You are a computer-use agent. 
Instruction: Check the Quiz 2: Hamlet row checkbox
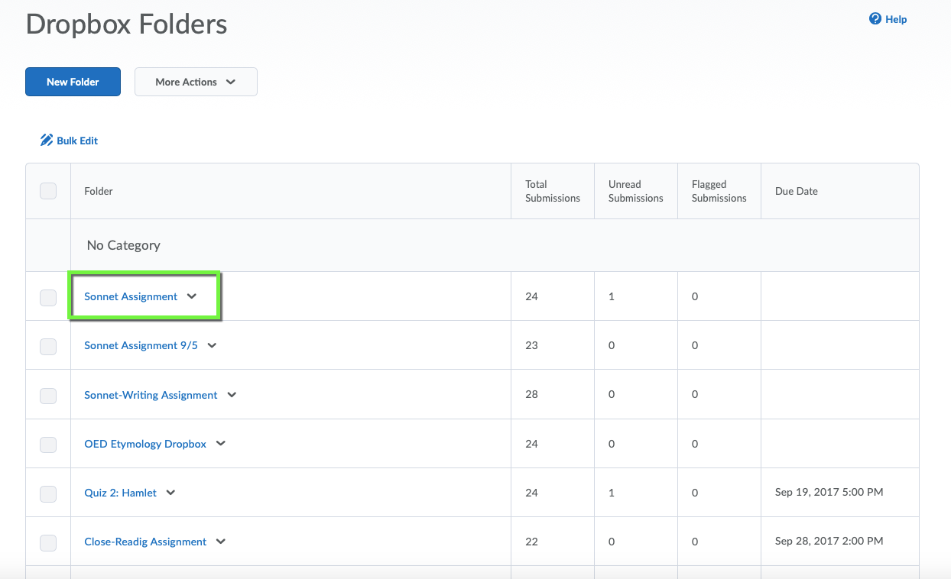pos(48,493)
